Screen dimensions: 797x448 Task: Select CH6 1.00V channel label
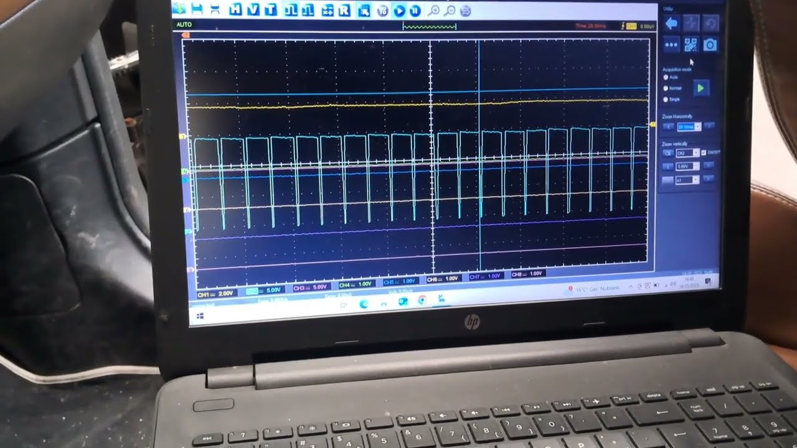point(443,279)
